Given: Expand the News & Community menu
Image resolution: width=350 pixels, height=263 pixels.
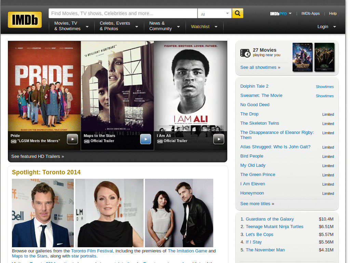Looking at the screenshot, I should click(164, 26).
